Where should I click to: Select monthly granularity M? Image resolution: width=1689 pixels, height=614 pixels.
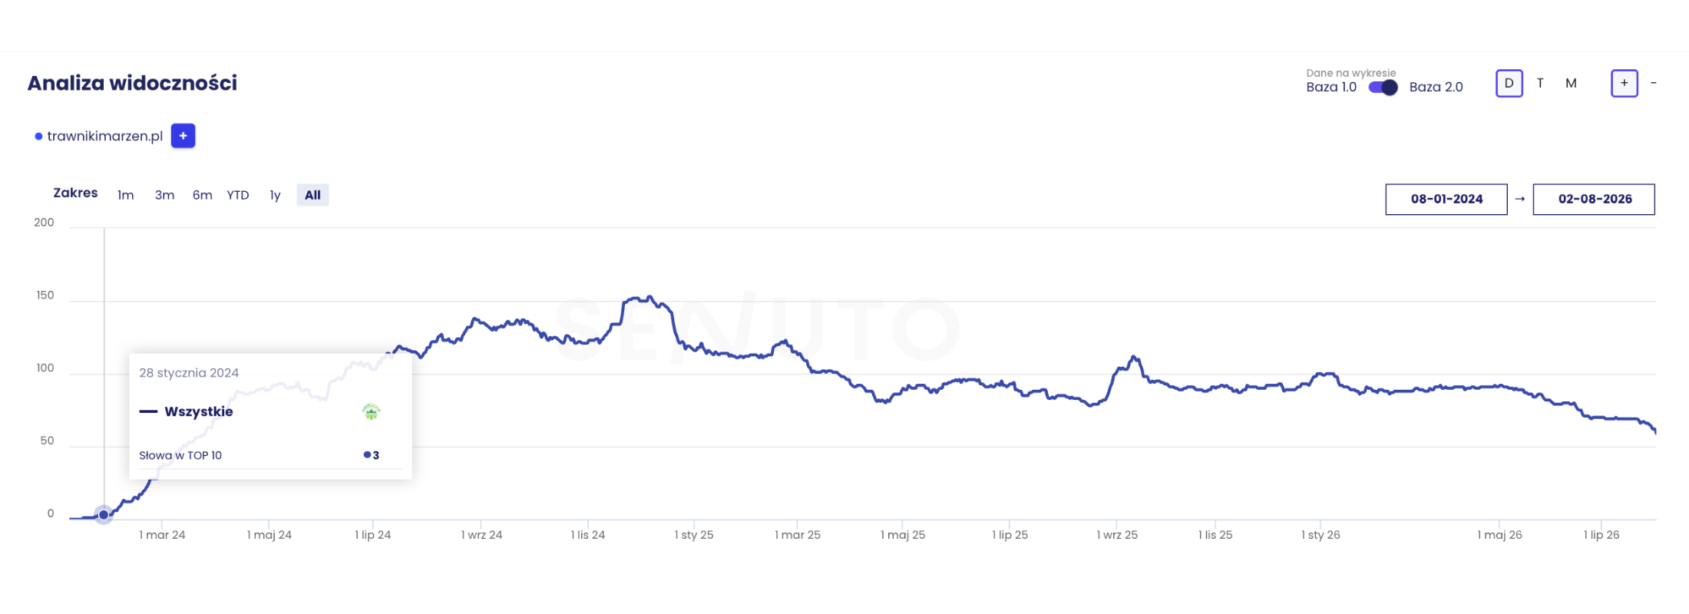1571,83
